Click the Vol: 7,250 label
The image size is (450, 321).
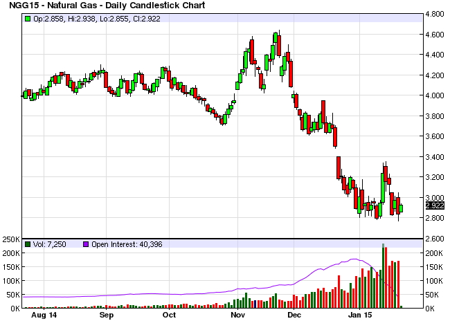coord(50,244)
